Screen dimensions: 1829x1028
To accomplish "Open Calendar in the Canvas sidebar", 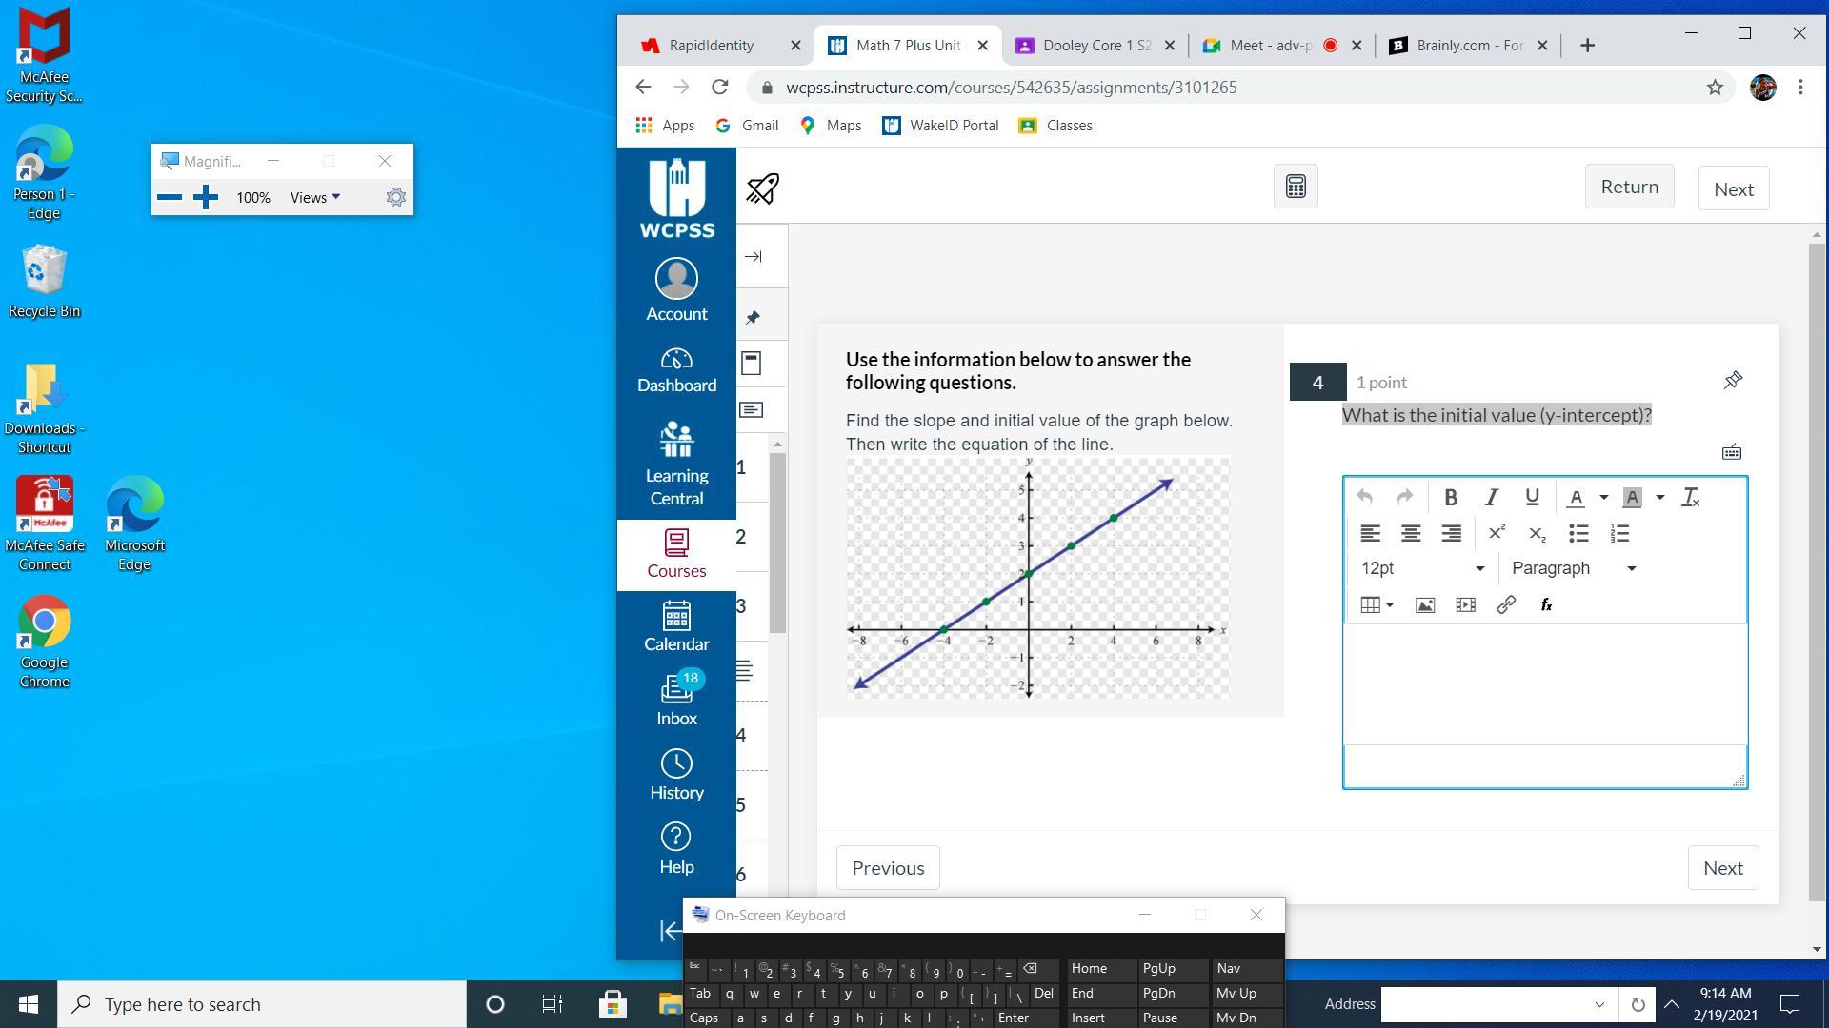I will (x=676, y=626).
